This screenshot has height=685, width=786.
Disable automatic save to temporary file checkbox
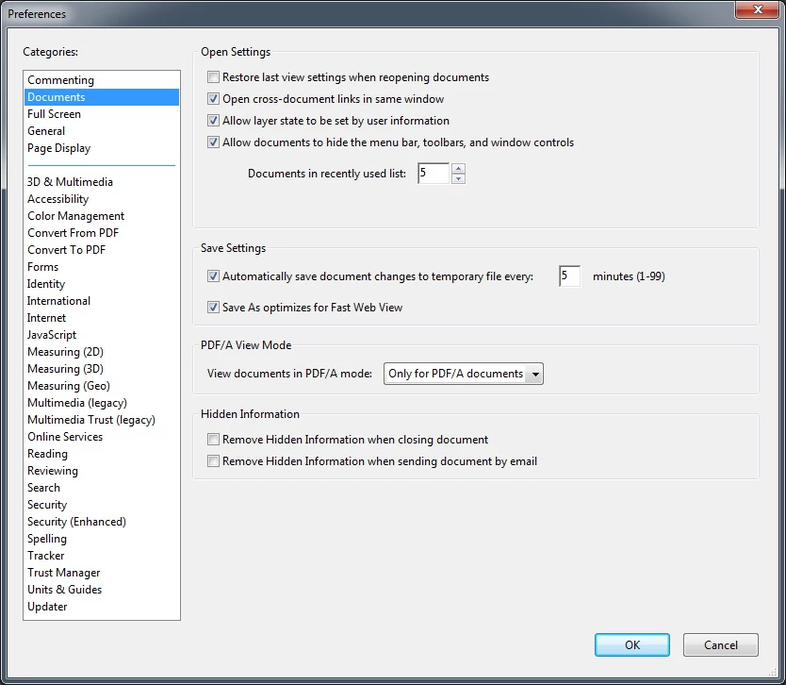click(x=213, y=276)
